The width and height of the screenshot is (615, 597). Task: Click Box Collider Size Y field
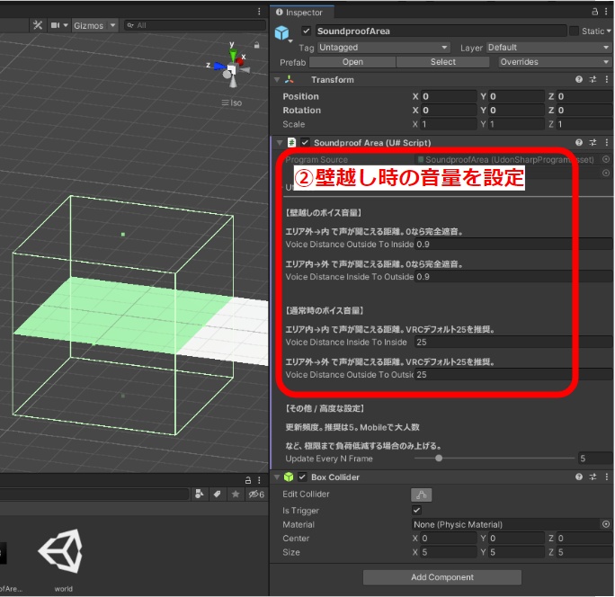[516, 552]
